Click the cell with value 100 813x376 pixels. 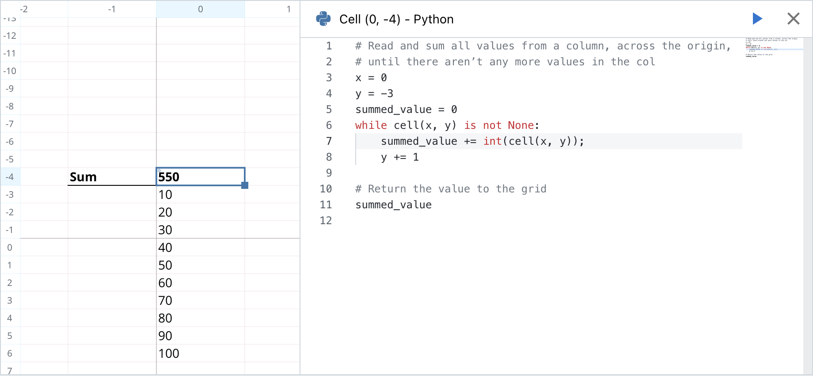(200, 353)
